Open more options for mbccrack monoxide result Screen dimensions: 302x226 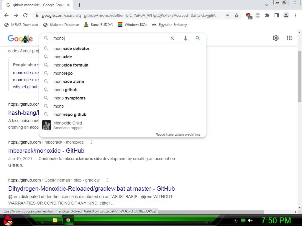point(91,142)
